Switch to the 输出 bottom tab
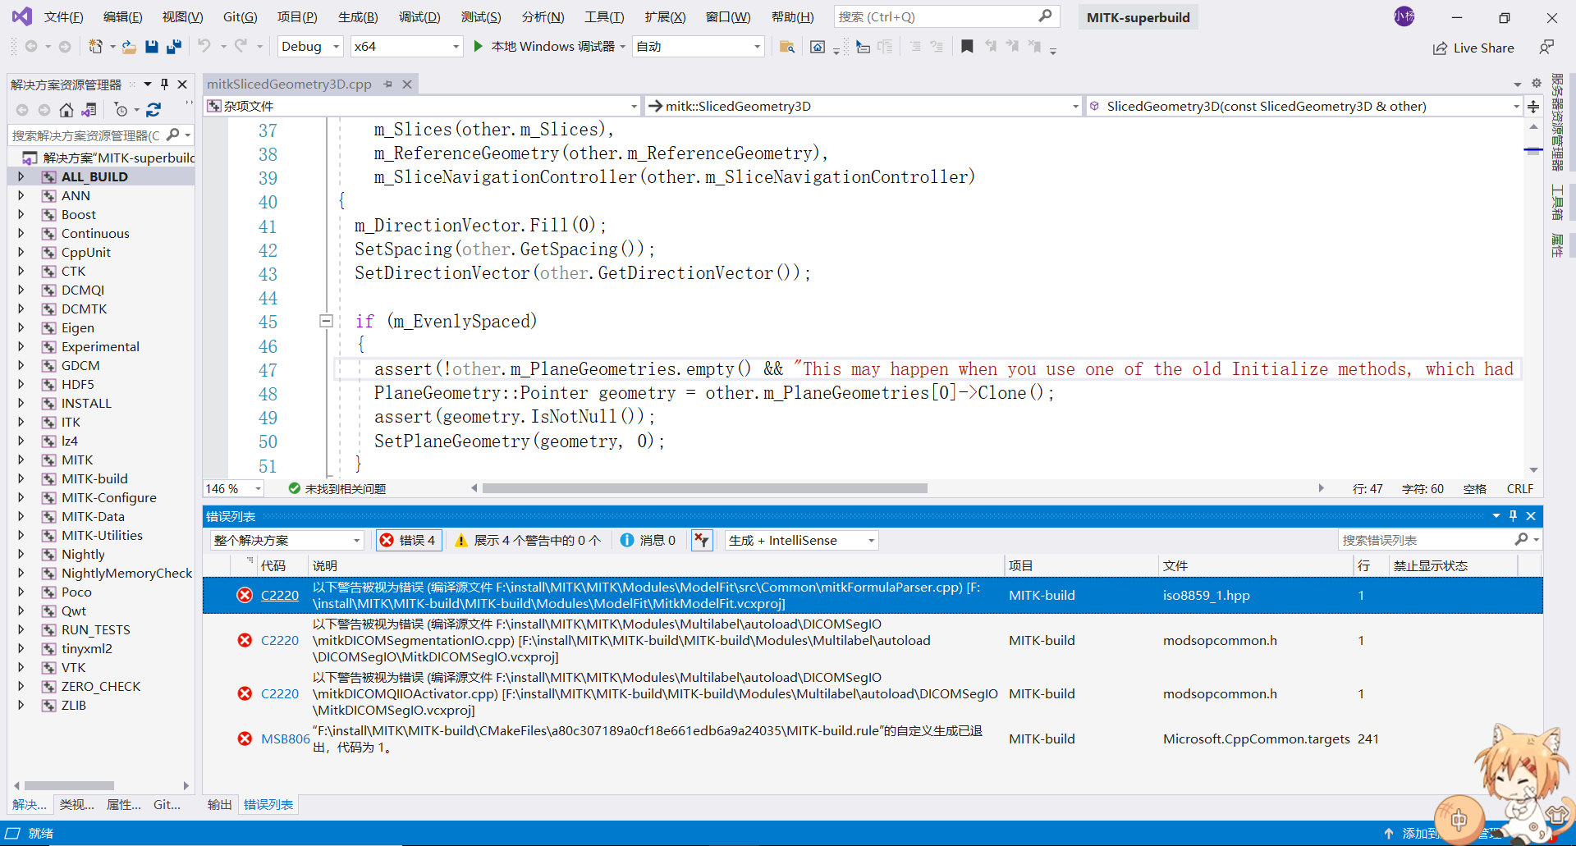This screenshot has width=1576, height=846. (219, 805)
